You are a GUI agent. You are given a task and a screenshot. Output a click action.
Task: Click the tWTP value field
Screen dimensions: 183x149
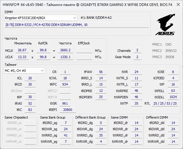point(136,103)
